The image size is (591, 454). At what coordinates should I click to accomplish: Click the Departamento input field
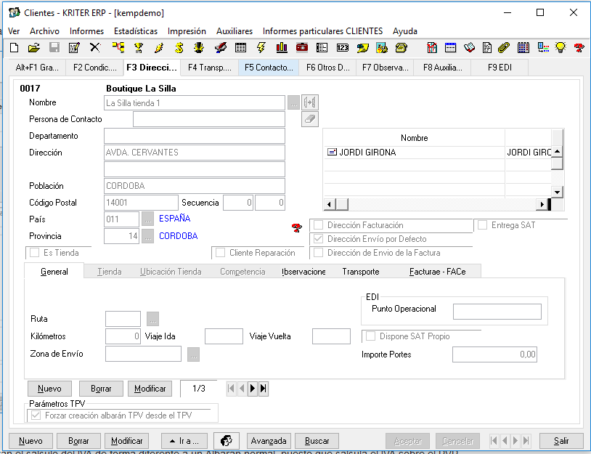[195, 136]
